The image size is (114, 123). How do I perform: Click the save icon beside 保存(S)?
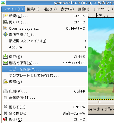tap(5, 57)
